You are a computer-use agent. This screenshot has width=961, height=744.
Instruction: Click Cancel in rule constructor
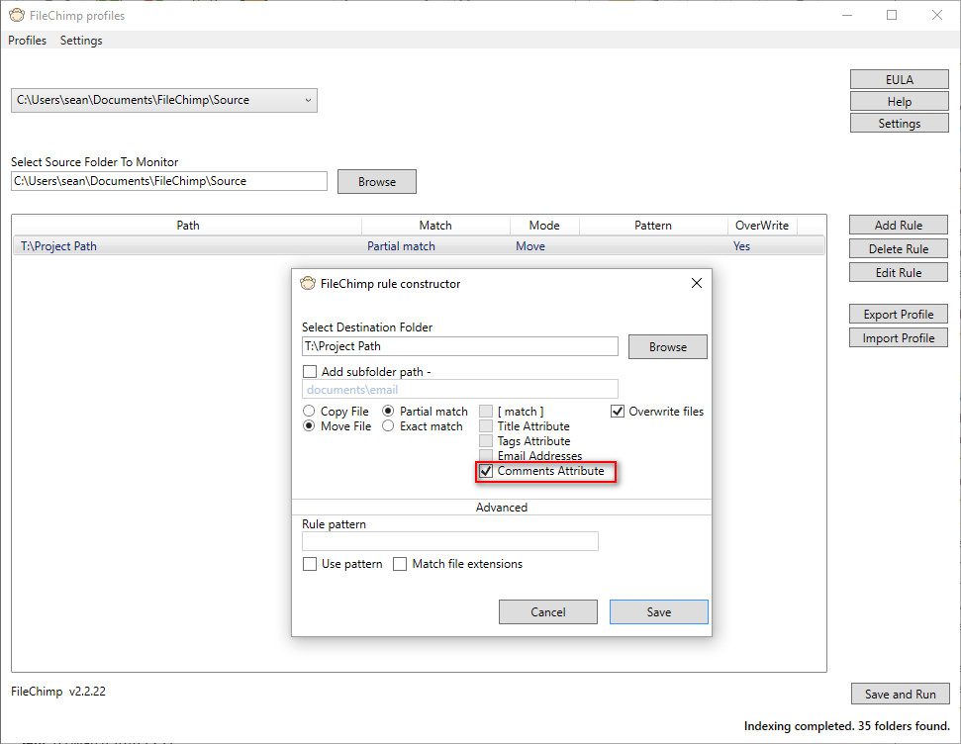pyautogui.click(x=548, y=611)
